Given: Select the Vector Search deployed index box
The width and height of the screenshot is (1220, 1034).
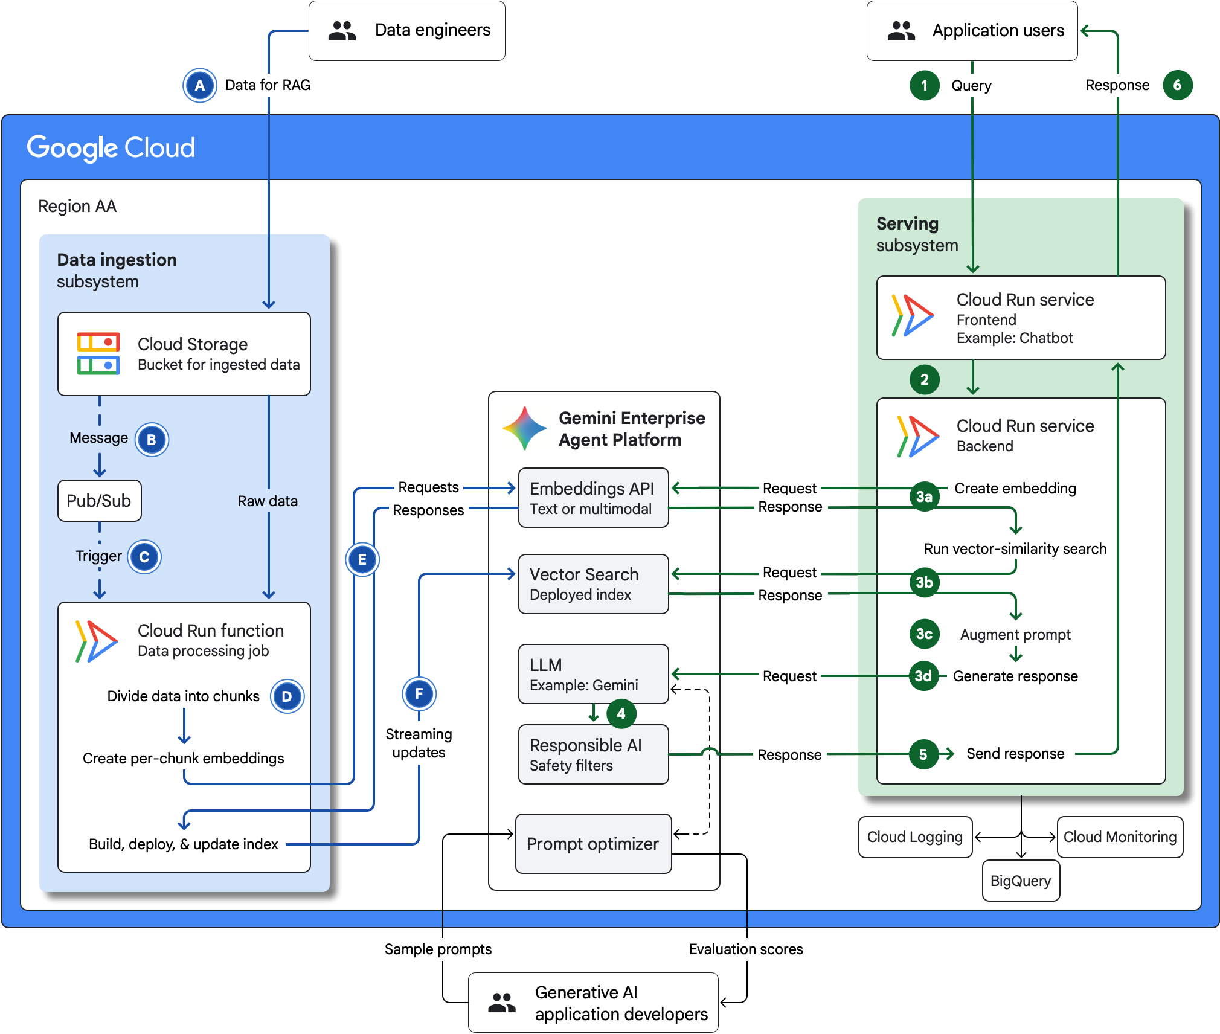Looking at the screenshot, I should (x=594, y=584).
